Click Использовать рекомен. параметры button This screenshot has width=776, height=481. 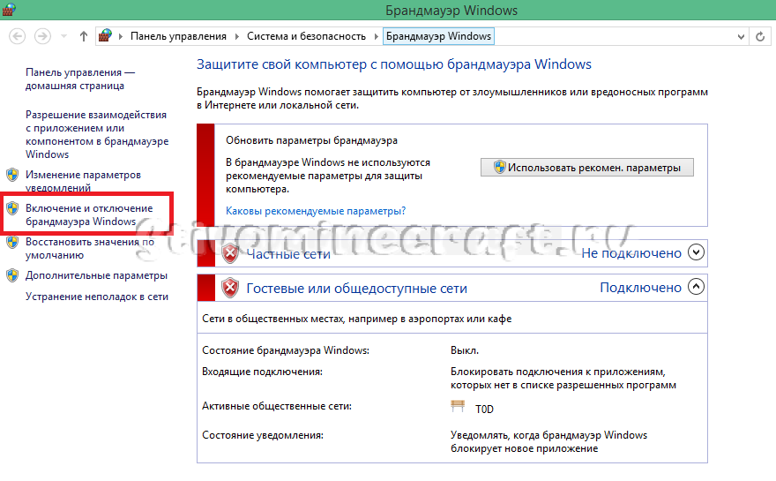tap(586, 168)
